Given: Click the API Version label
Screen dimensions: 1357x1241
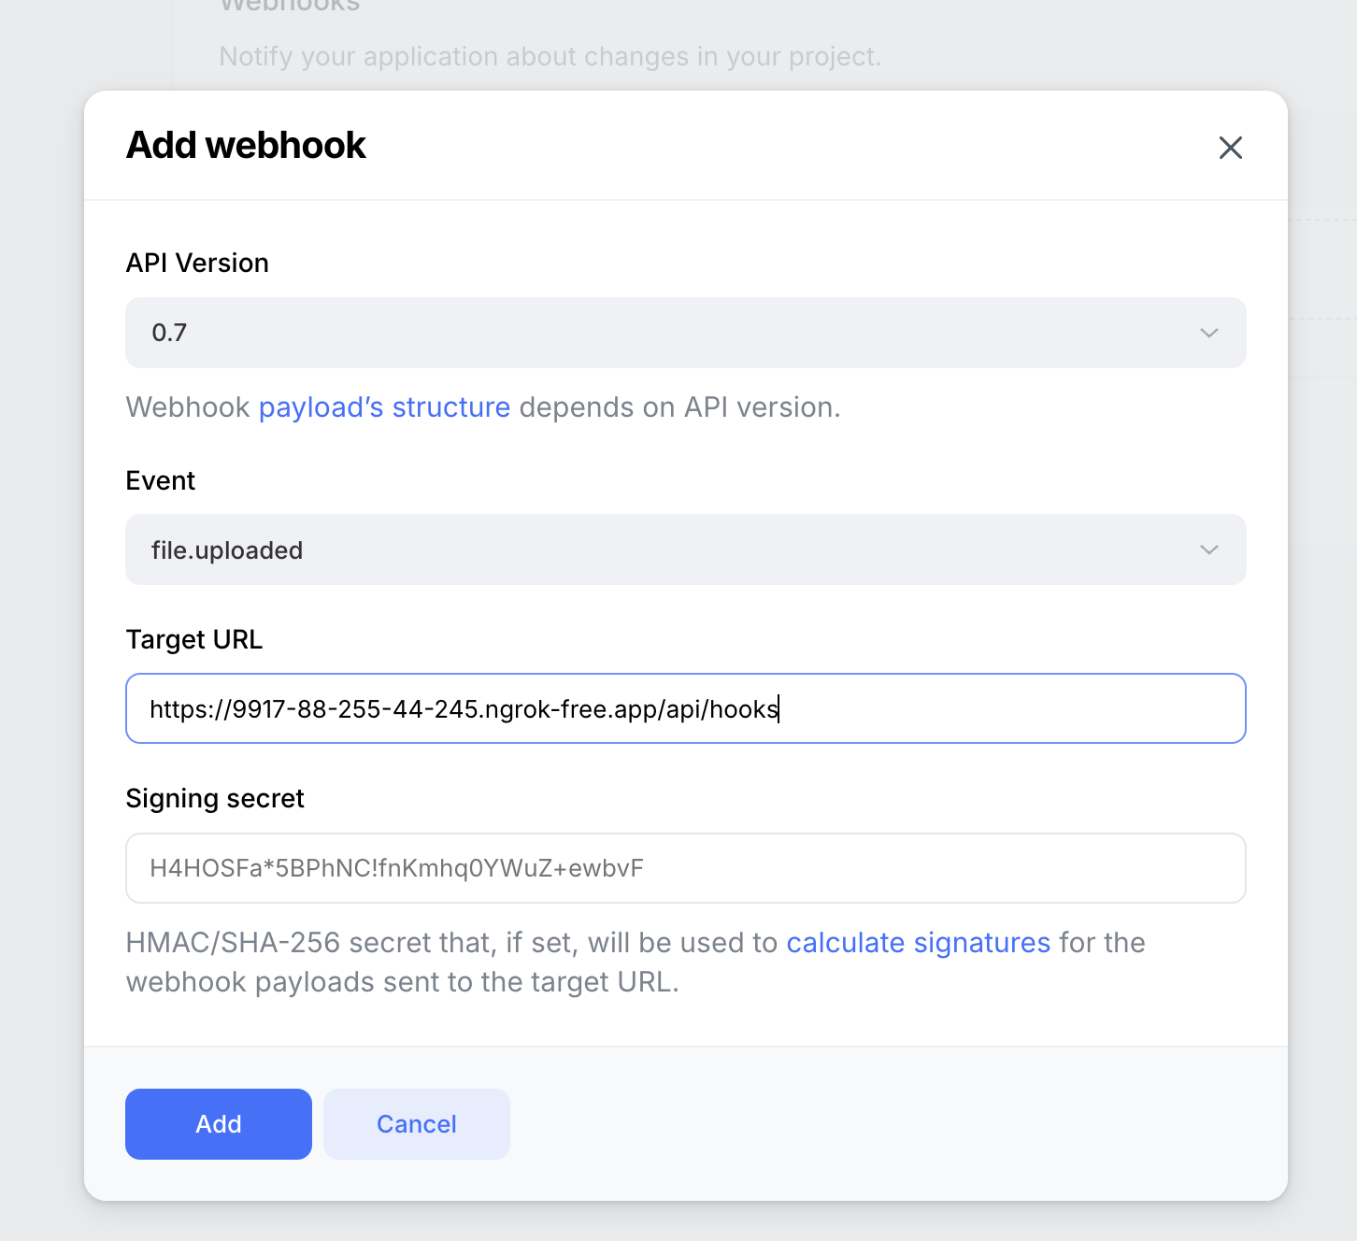Looking at the screenshot, I should point(196,263).
